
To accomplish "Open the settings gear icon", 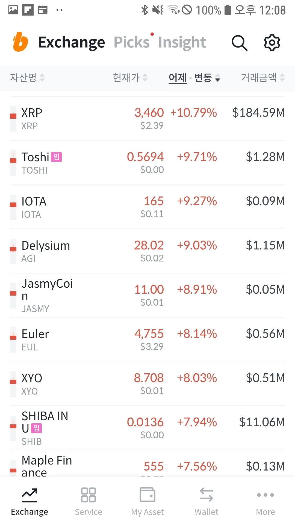I will click(x=272, y=43).
